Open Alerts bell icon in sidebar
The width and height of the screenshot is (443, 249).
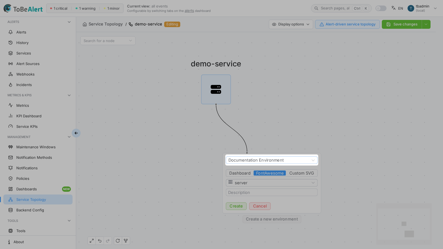click(11, 32)
